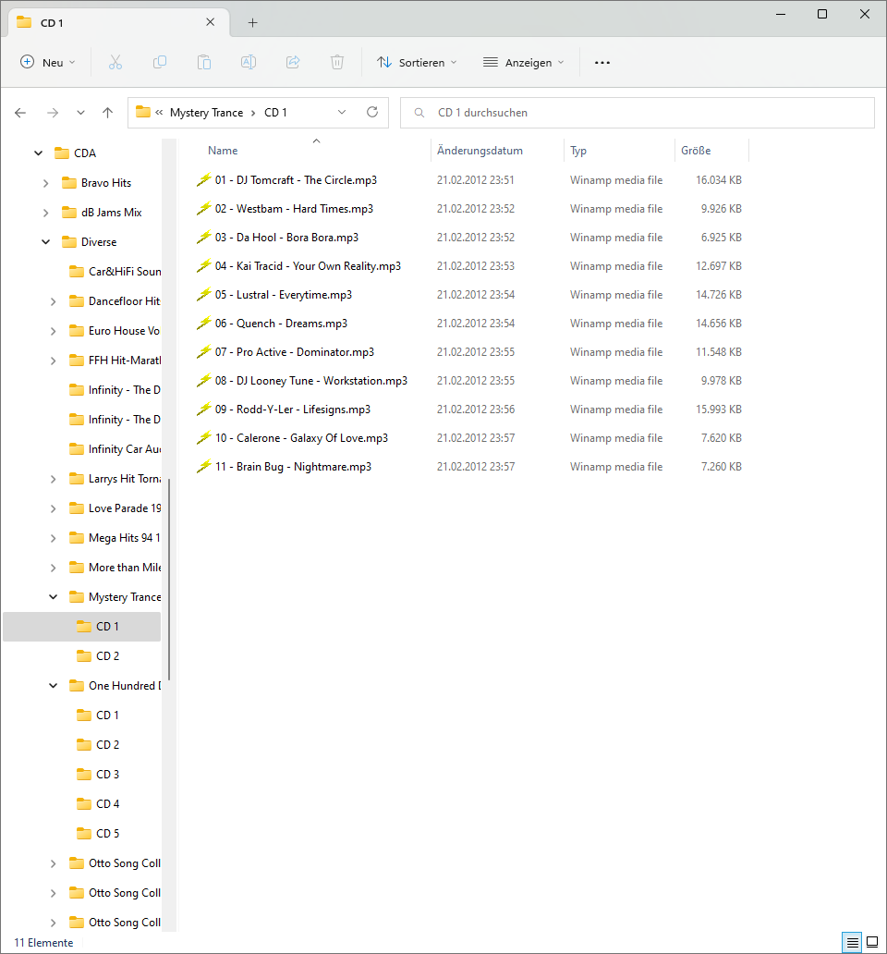
Task: Refresh the folder view
Action: click(371, 111)
